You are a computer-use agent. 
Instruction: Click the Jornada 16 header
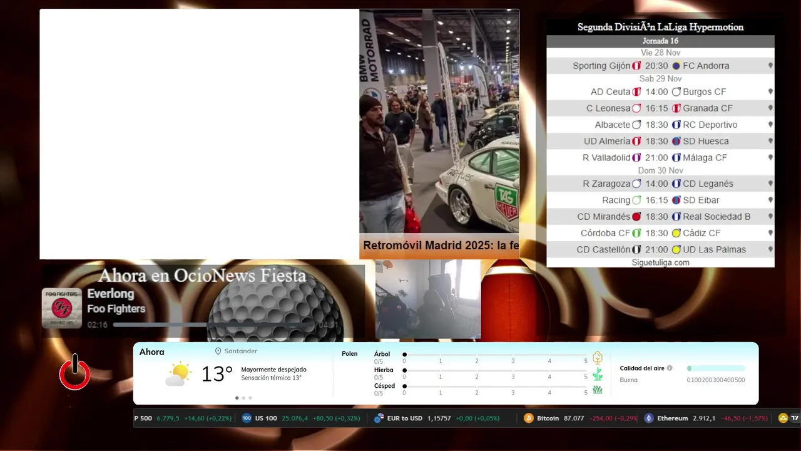[660, 41]
